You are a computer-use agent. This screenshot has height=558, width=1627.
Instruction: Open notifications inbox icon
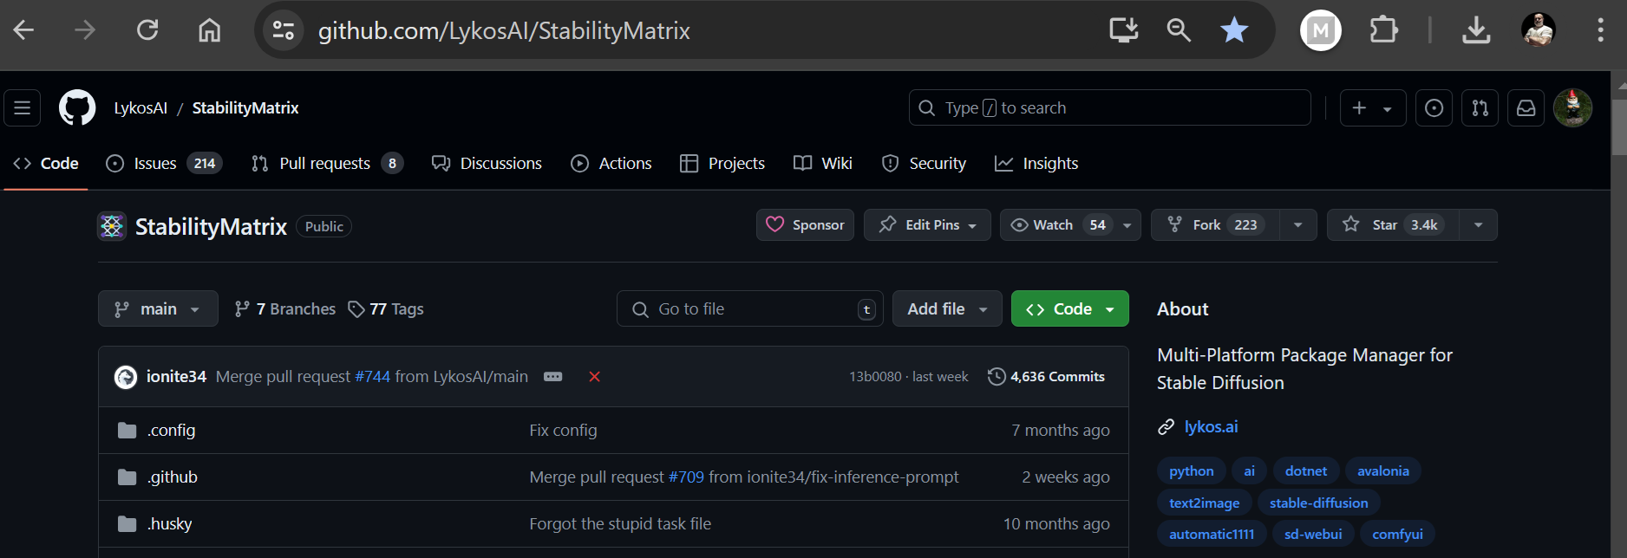(x=1526, y=108)
